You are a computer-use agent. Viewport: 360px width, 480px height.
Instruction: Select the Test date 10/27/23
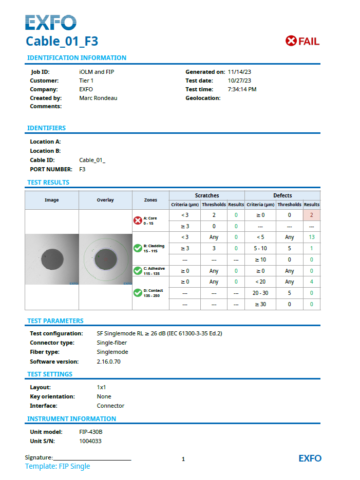239,81
